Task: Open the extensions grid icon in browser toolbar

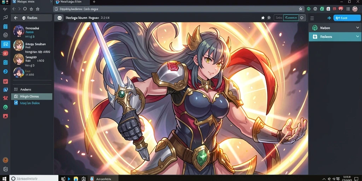Action: coord(348,9)
